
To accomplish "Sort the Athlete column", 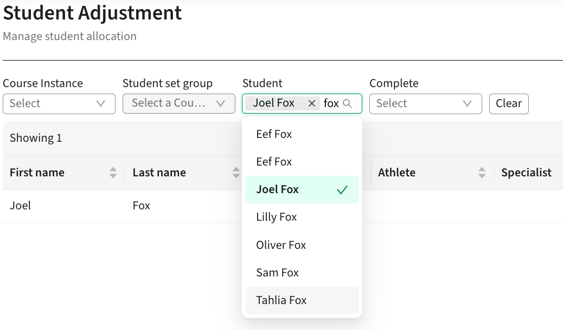I will click(482, 173).
